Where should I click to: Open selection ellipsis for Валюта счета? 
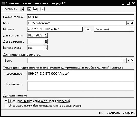[x=46, y=48]
